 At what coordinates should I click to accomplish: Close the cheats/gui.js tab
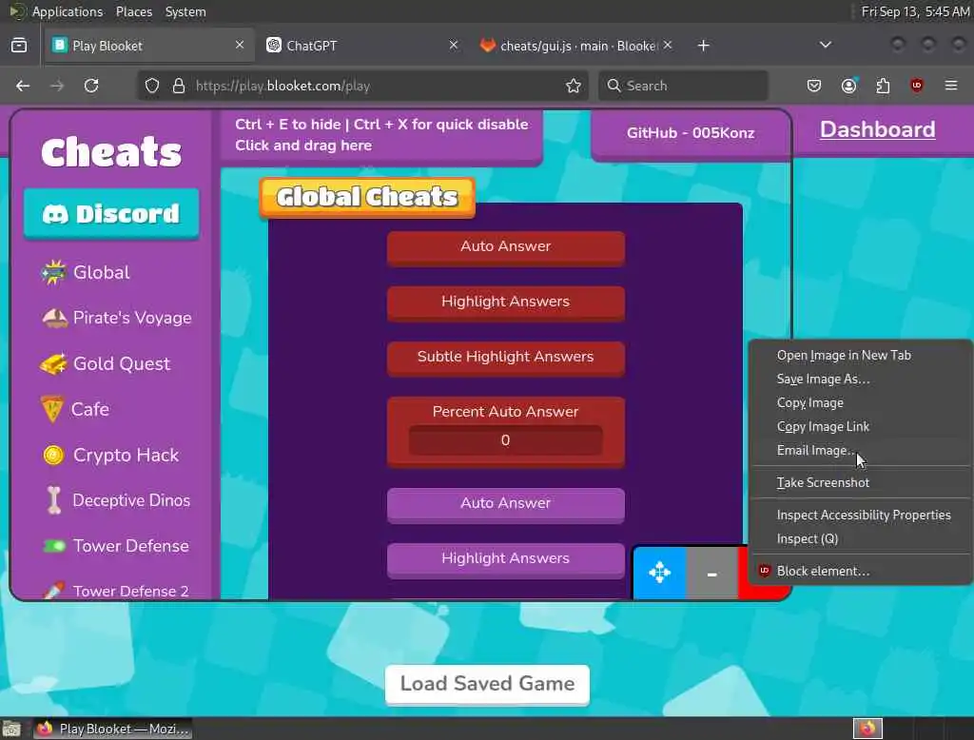click(x=668, y=45)
